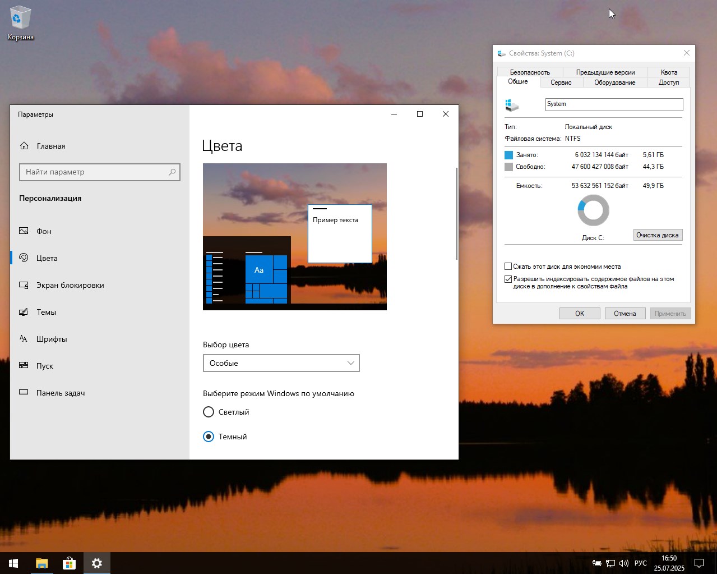Switch to the Security tab in drive properties

click(530, 72)
